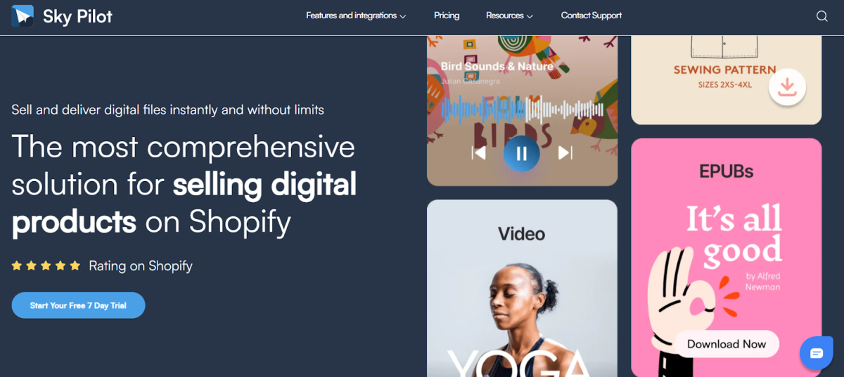
Task: Open Contact Support in navigation
Action: coord(592,15)
